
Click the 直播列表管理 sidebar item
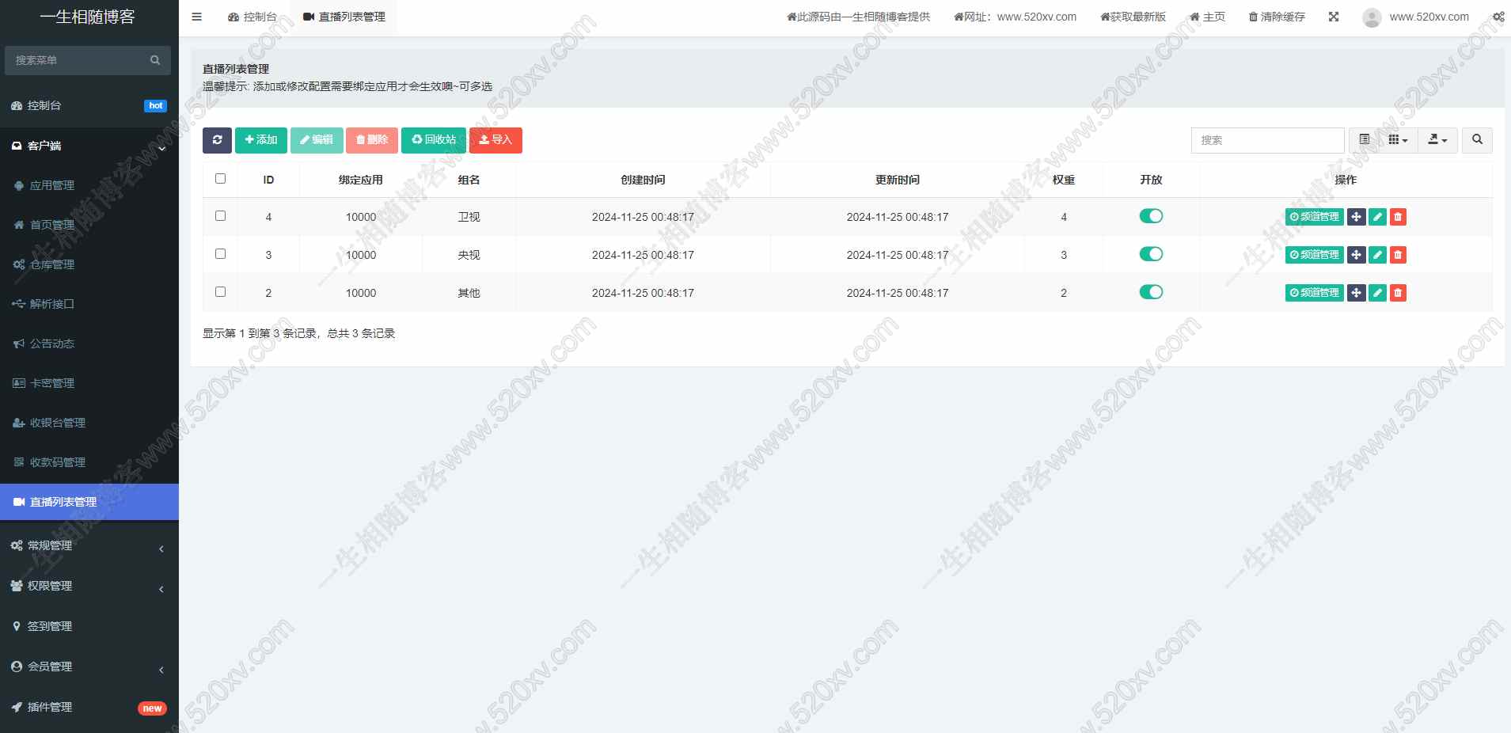point(63,502)
